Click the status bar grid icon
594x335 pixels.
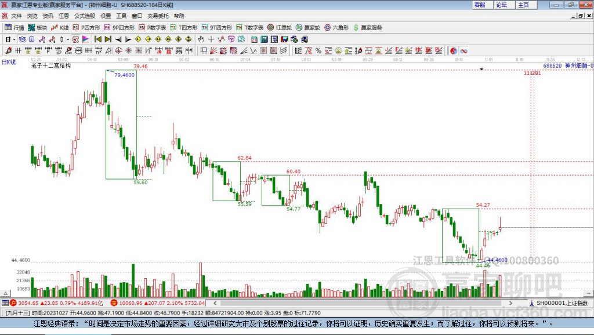[5, 303]
